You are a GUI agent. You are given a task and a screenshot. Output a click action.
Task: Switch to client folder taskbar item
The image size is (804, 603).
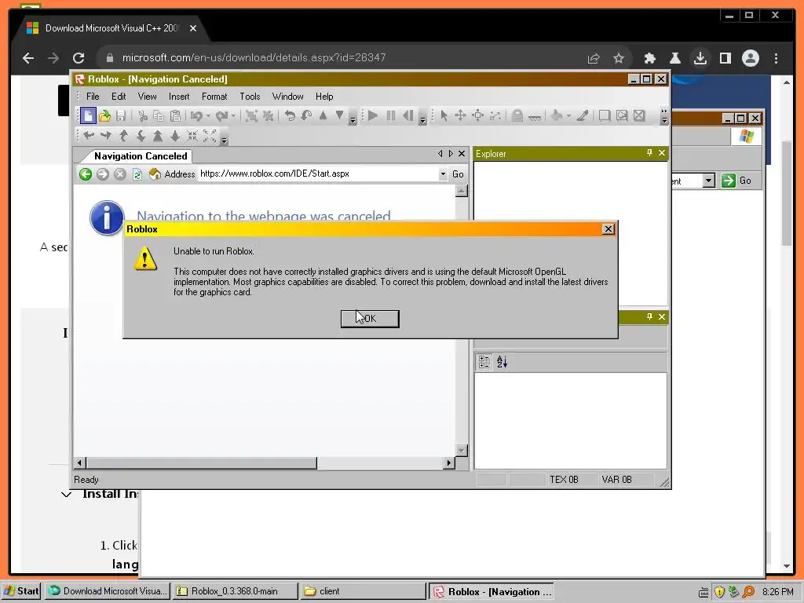362,591
